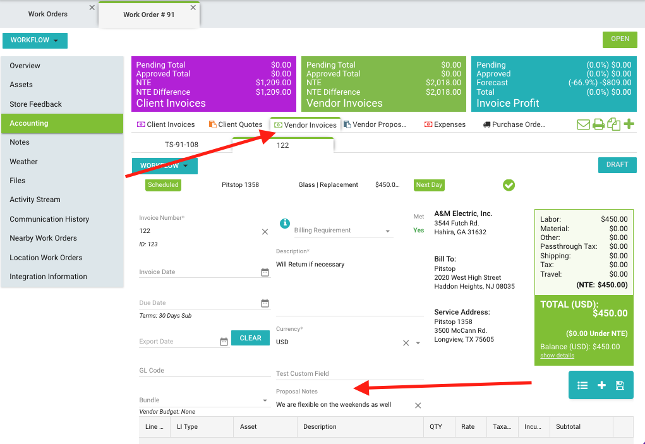Open Files in the sidebar
The width and height of the screenshot is (645, 444).
point(62,181)
